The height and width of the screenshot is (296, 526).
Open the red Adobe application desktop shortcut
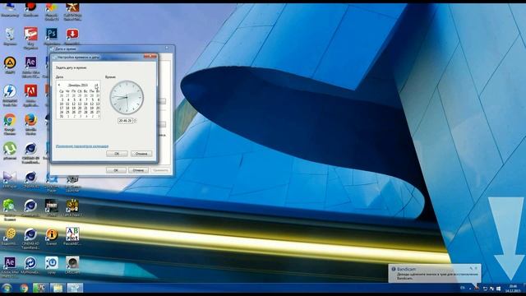point(30,91)
